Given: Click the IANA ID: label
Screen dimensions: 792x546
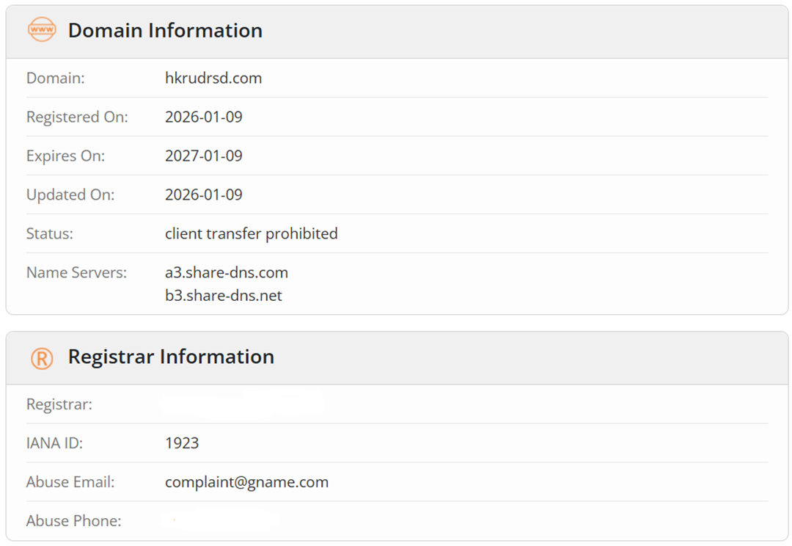Looking at the screenshot, I should pos(54,443).
